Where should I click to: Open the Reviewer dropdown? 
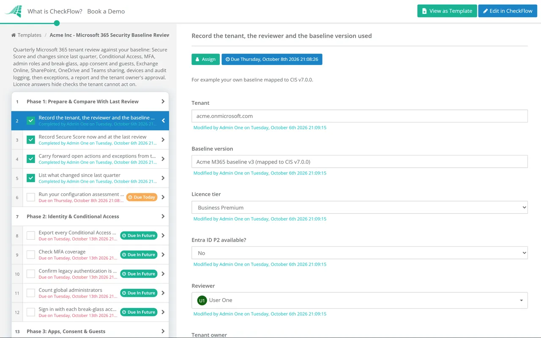[x=360, y=300]
